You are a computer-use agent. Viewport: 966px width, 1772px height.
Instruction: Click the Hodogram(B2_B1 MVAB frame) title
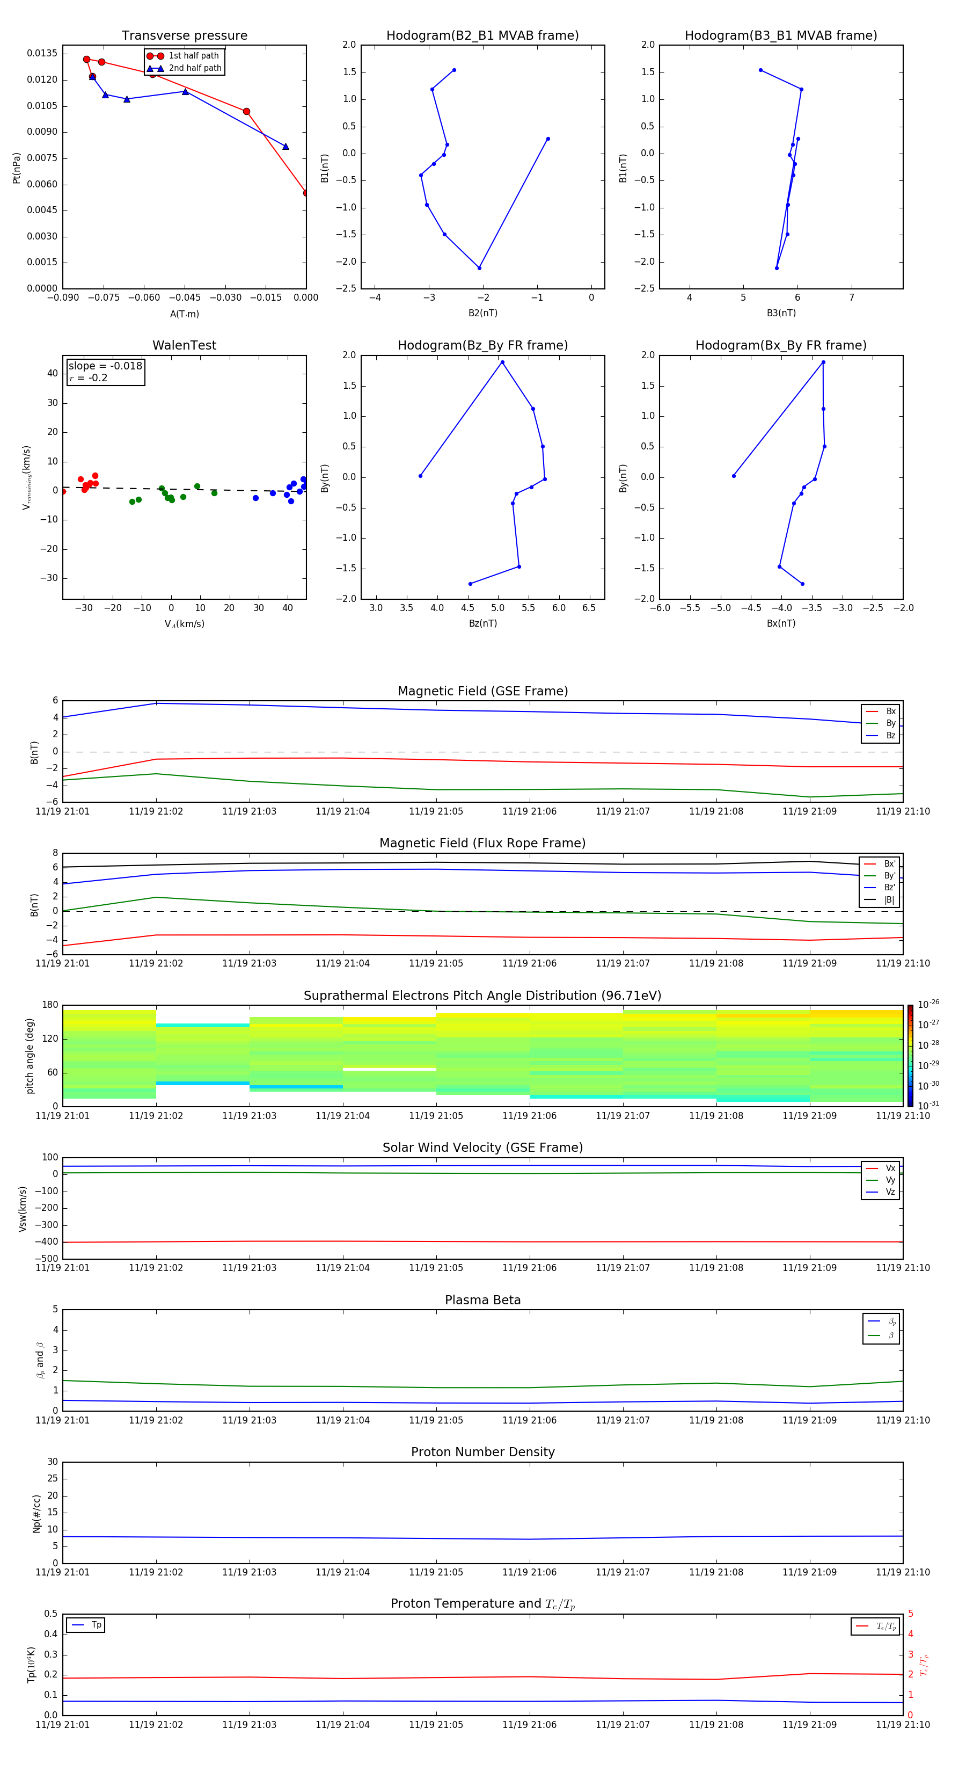482,36
